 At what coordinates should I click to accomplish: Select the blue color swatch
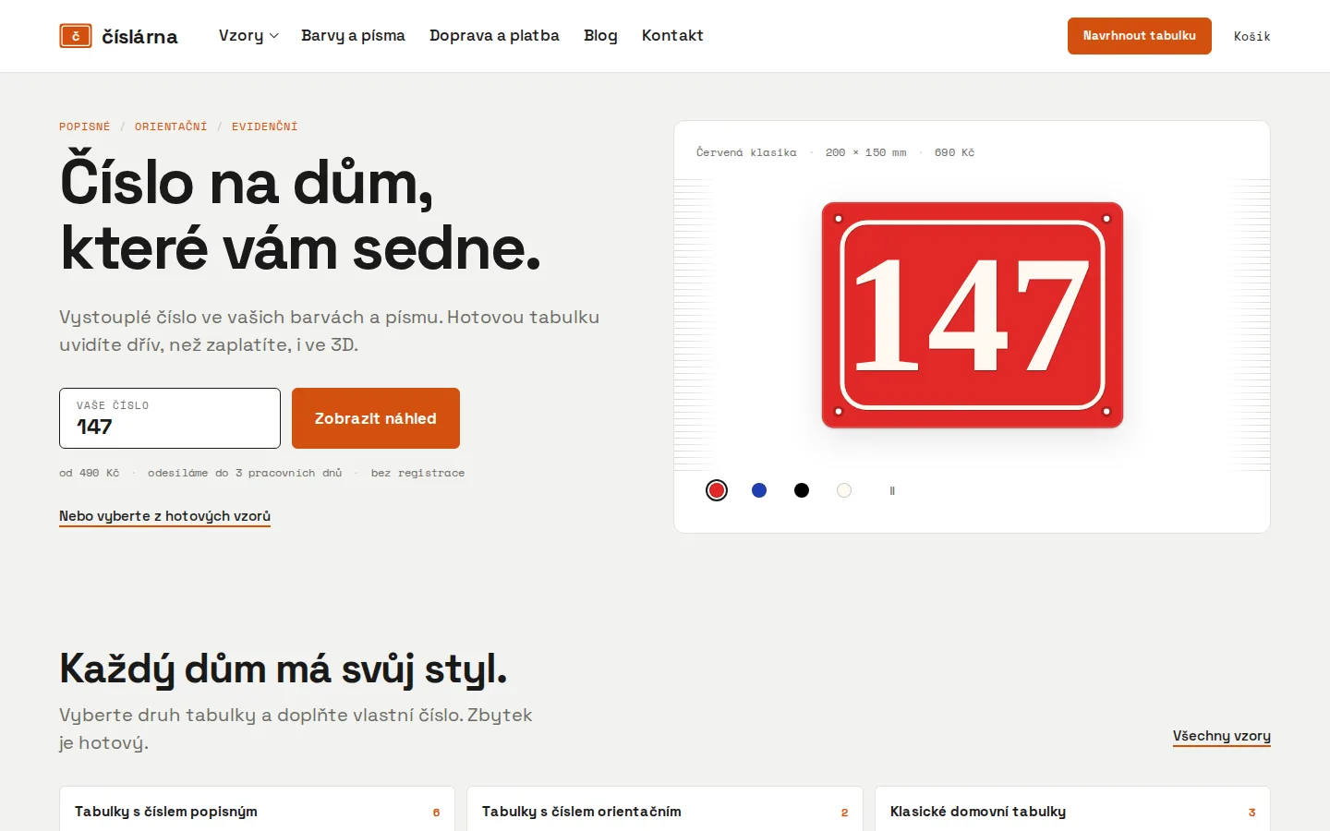pos(759,490)
